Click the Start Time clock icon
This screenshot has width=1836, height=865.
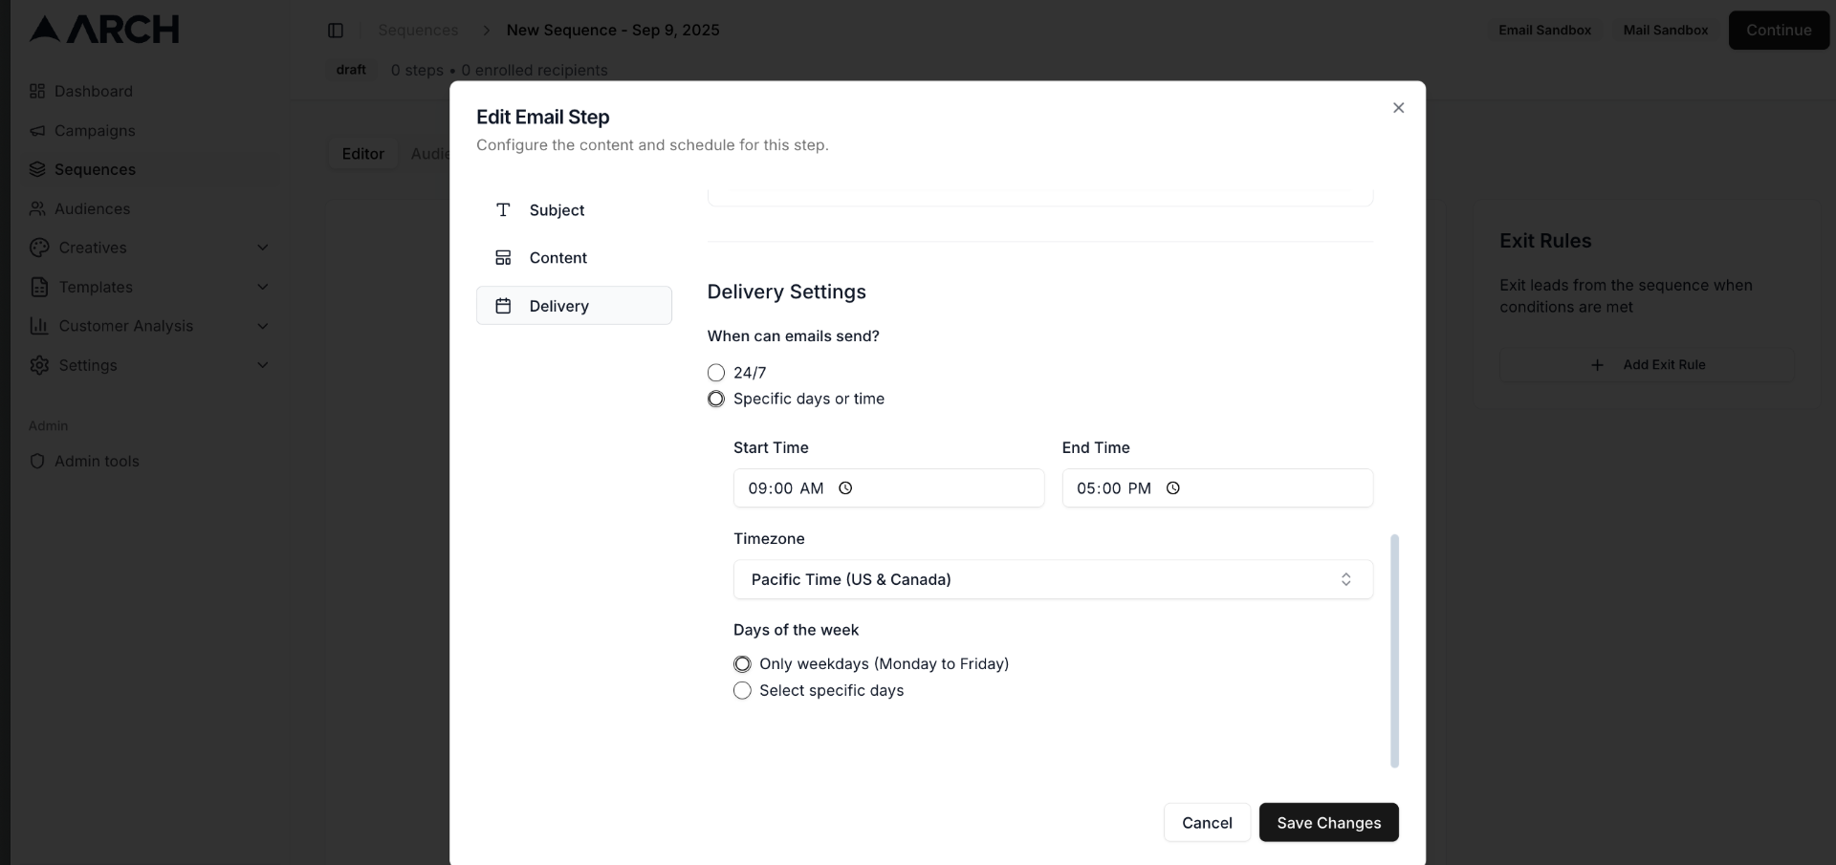[845, 488]
